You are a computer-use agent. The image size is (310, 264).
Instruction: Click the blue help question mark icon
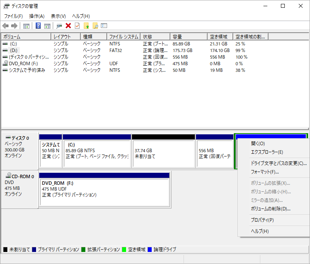tap(38, 26)
